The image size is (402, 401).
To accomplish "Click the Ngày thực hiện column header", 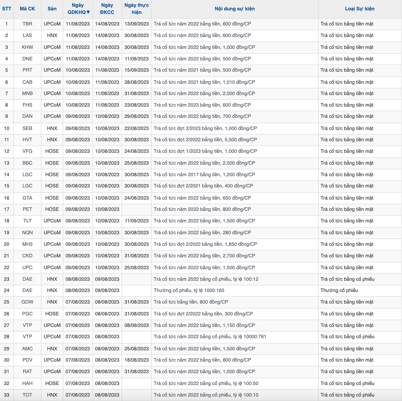I will click(136, 9).
